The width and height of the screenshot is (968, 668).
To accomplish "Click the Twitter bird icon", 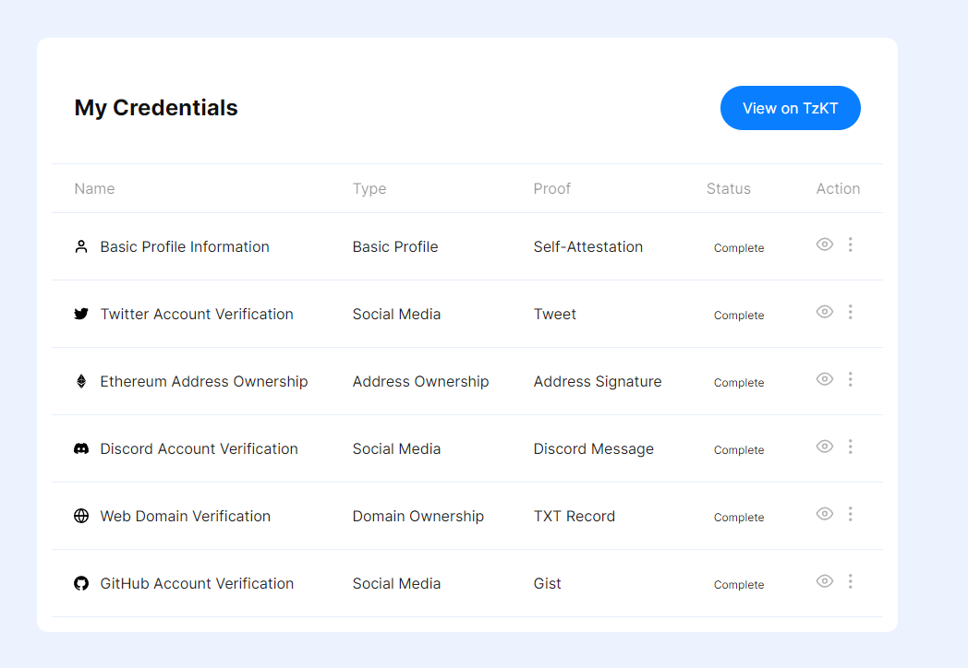I will click(x=81, y=314).
